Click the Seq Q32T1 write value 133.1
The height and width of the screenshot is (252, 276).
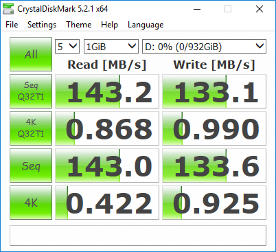click(x=214, y=91)
